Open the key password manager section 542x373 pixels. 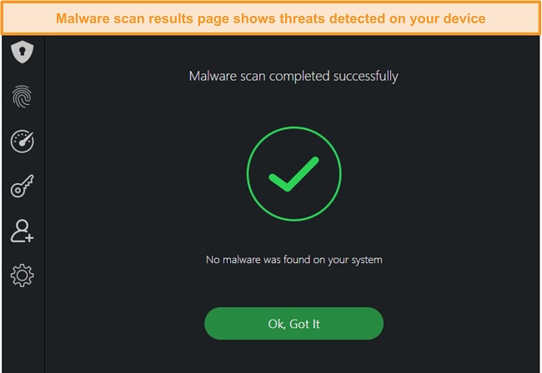[23, 186]
